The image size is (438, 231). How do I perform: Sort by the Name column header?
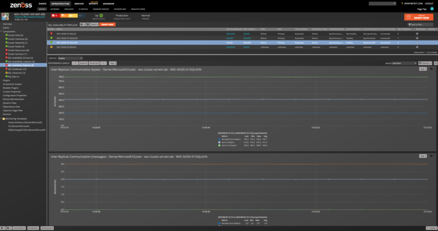(x=60, y=29)
